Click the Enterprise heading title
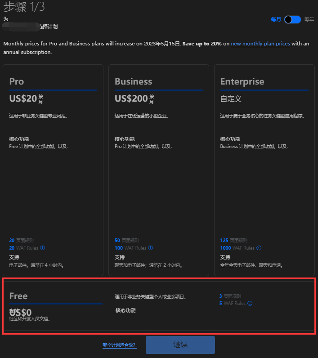The height and width of the screenshot is (358, 318). click(242, 81)
